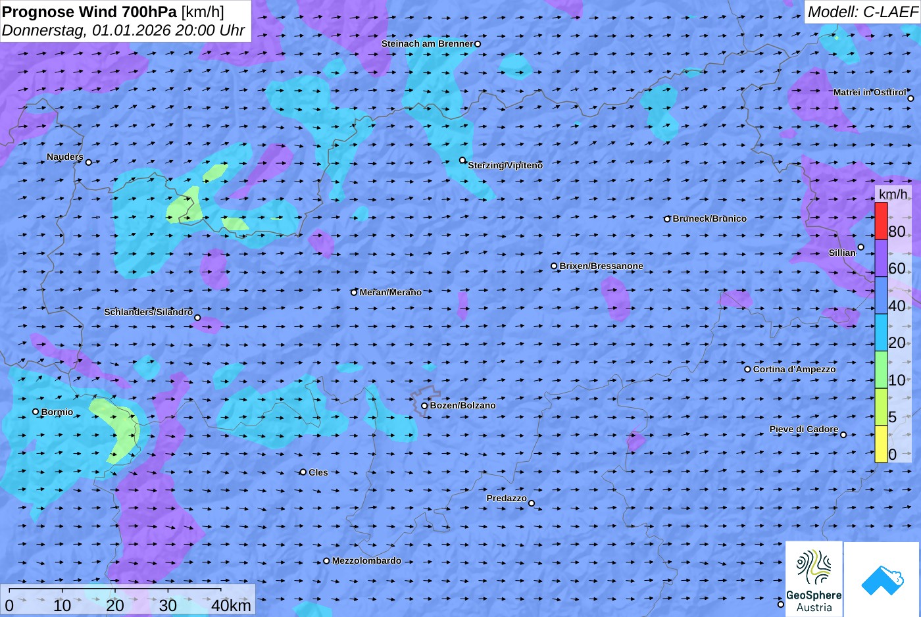Viewport: 921px width, 617px height.
Task: Click the '20' scale bar label
Action: 115,605
